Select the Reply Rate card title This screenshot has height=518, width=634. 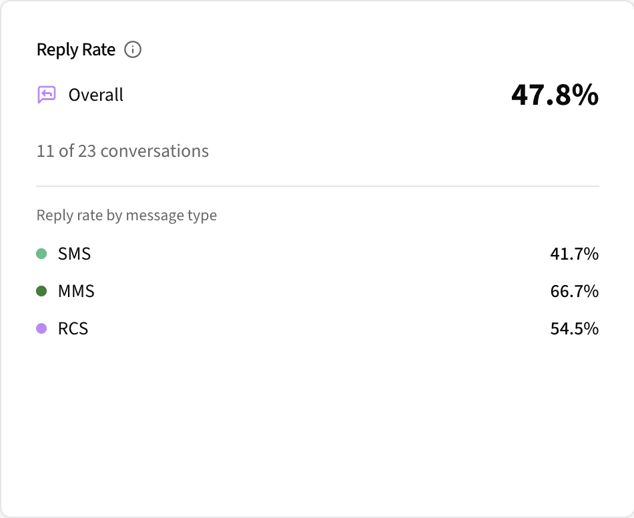(75, 49)
